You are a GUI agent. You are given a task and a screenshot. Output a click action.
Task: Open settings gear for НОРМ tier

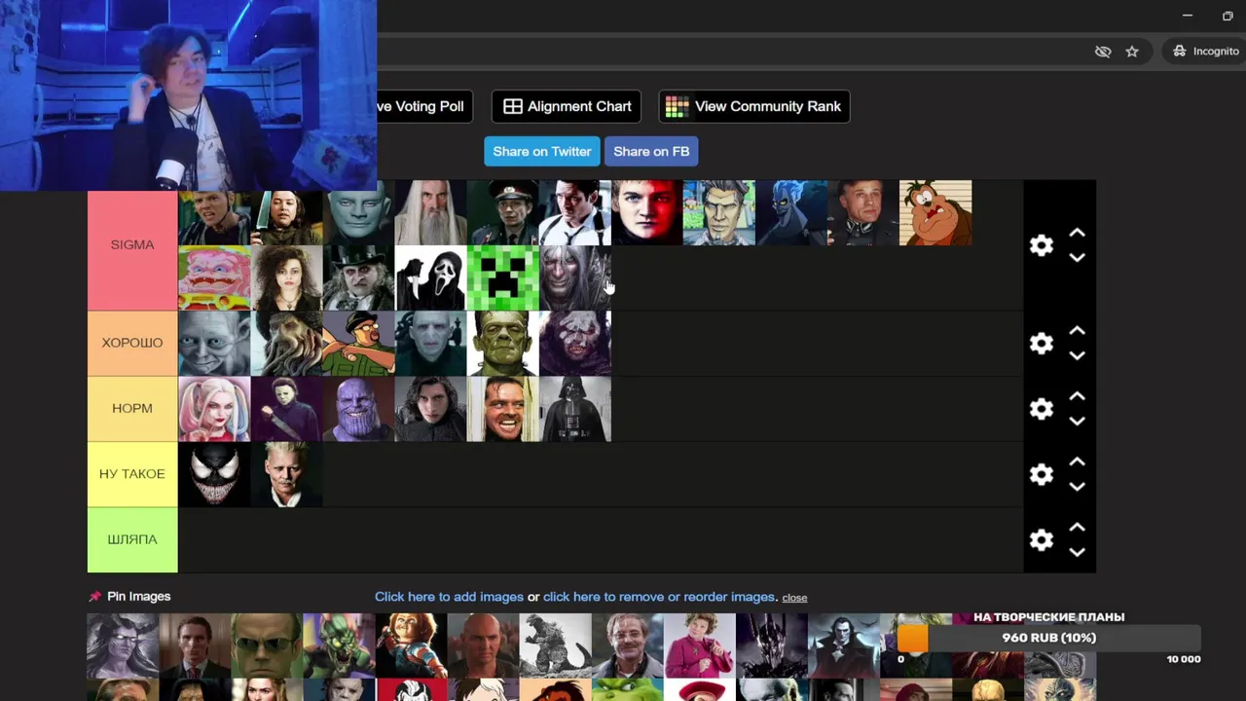tap(1042, 409)
